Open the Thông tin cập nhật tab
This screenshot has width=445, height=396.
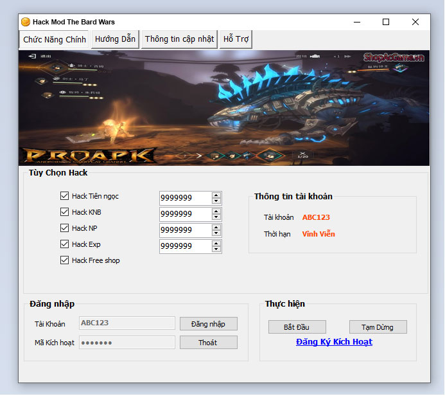tap(179, 39)
